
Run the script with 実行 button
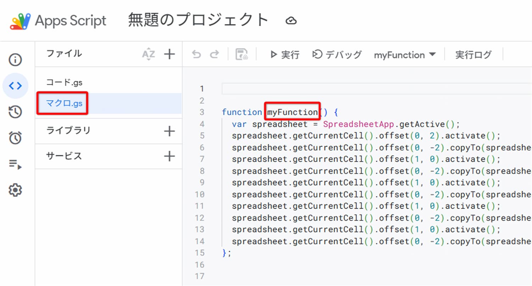pyautogui.click(x=284, y=55)
